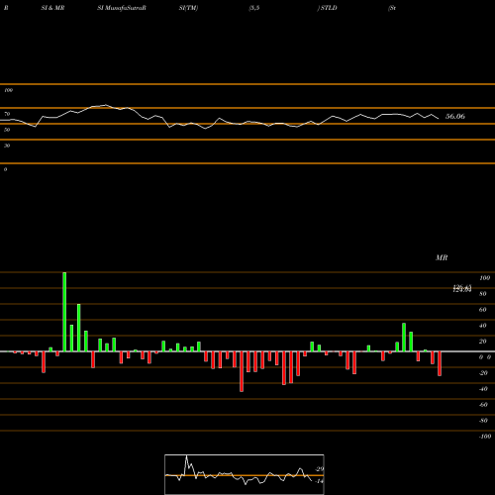This screenshot has height=495, width=495.
Task: Click the '(St' text at the header's right
Action: pyautogui.click(x=392, y=8)
